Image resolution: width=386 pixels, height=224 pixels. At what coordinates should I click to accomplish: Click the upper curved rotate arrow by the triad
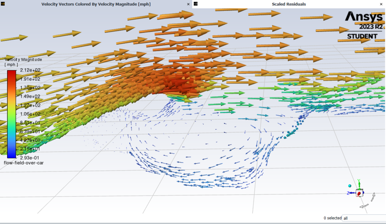[x=373, y=196]
